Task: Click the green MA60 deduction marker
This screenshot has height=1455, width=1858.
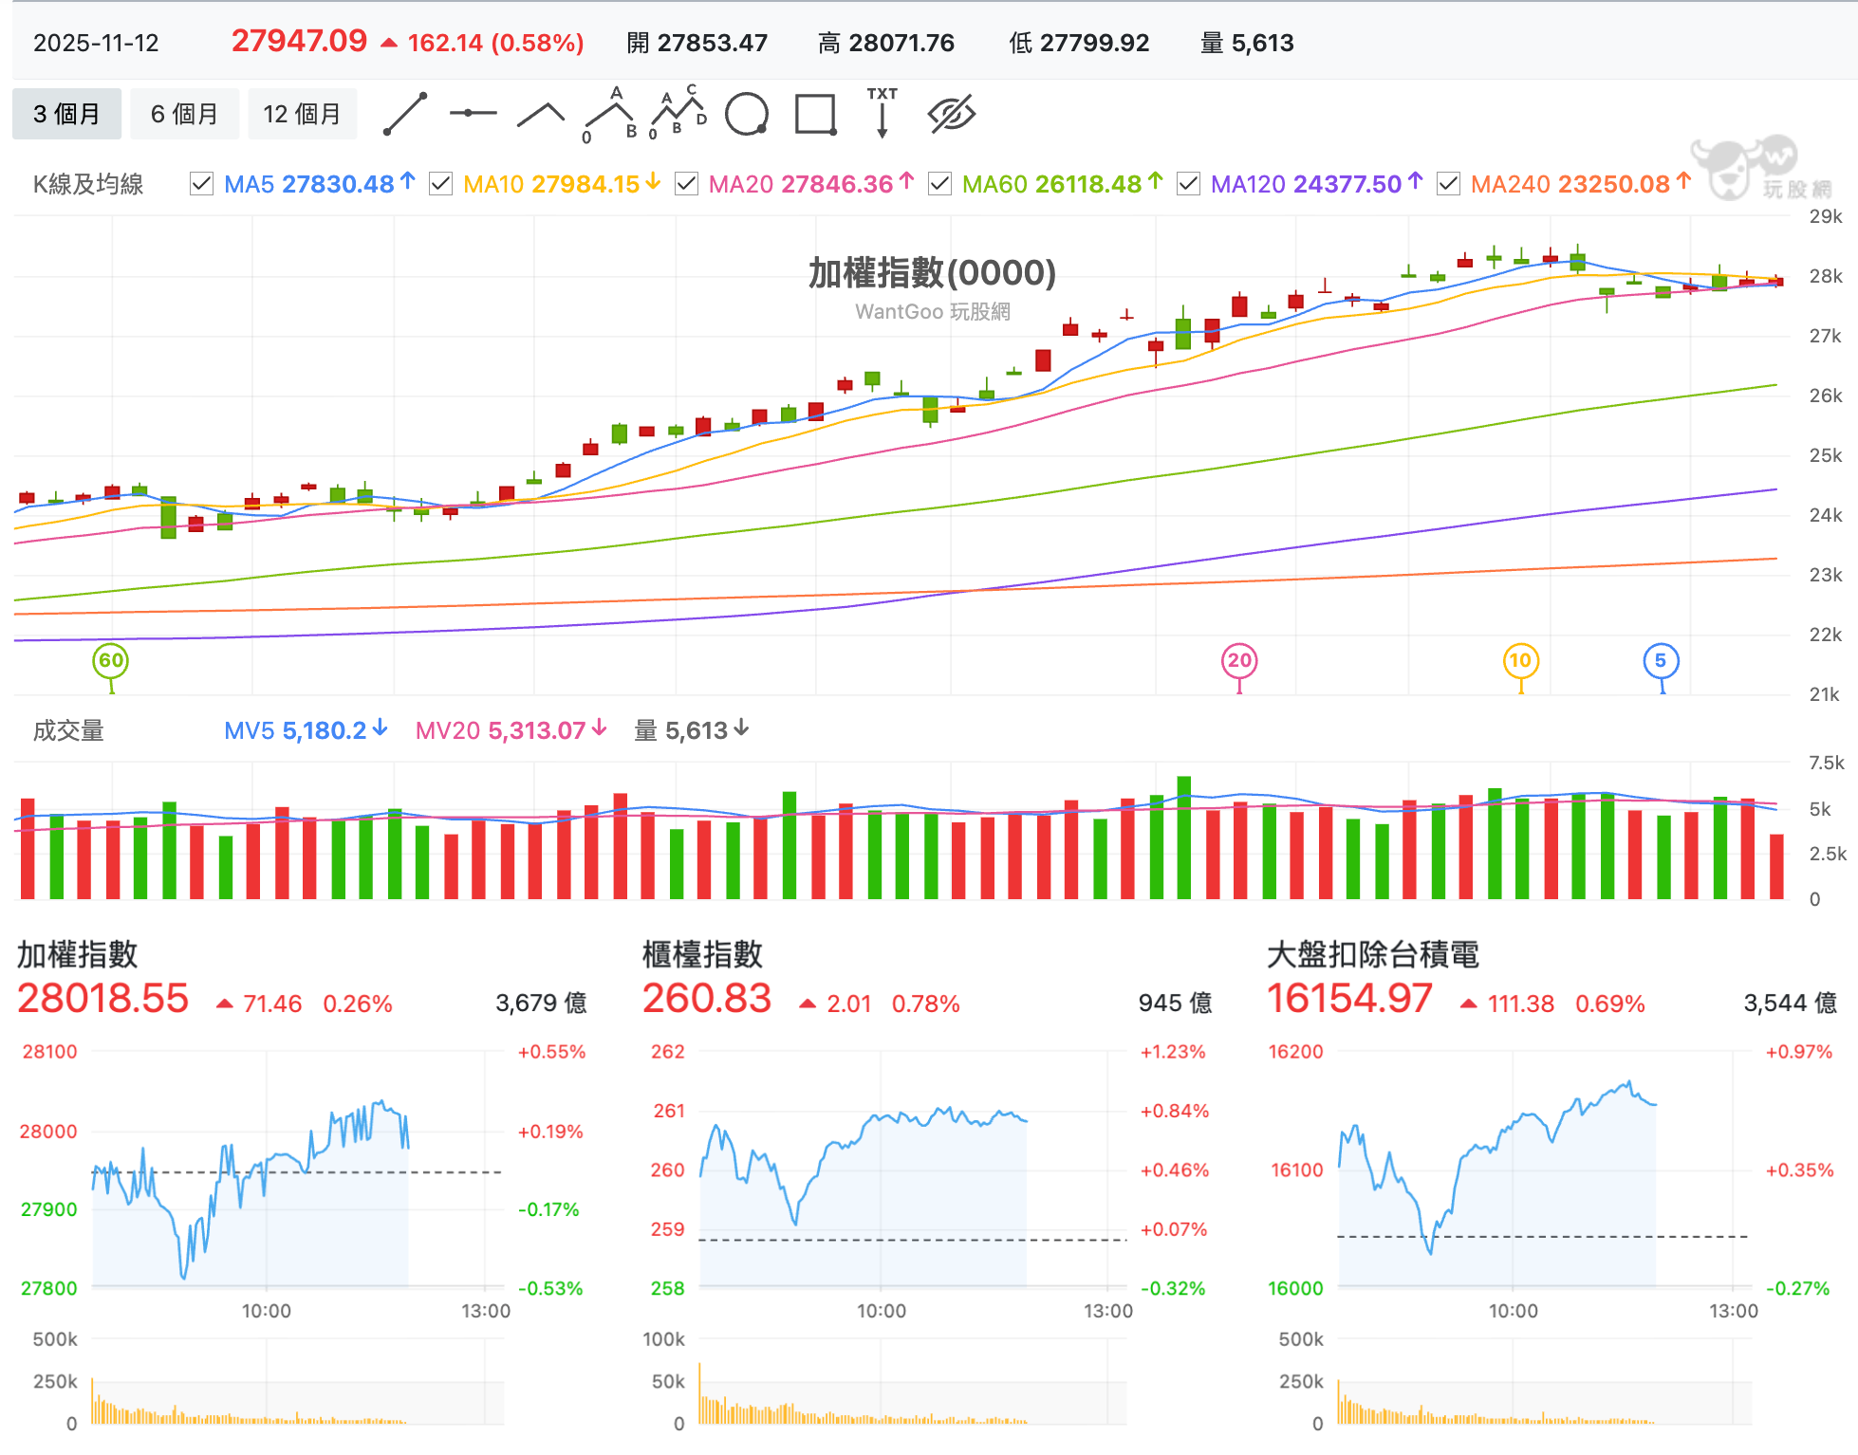Action: [x=111, y=661]
